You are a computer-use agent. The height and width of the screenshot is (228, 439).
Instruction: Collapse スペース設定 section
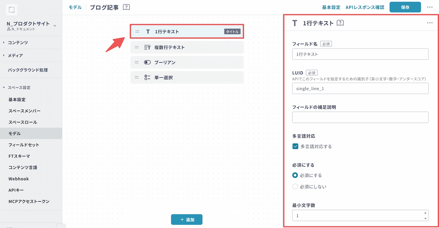click(4, 88)
